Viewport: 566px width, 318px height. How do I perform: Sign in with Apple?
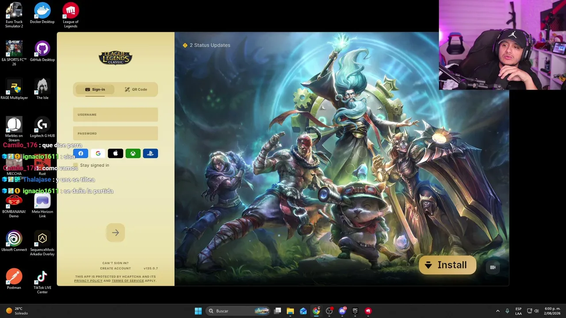pyautogui.click(x=115, y=153)
